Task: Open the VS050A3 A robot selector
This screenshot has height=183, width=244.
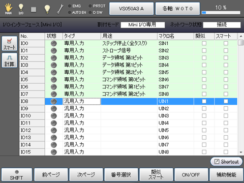Action: click(x=131, y=9)
